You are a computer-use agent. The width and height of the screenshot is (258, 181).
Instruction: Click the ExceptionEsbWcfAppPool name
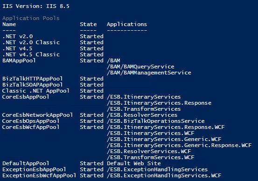point(39,175)
